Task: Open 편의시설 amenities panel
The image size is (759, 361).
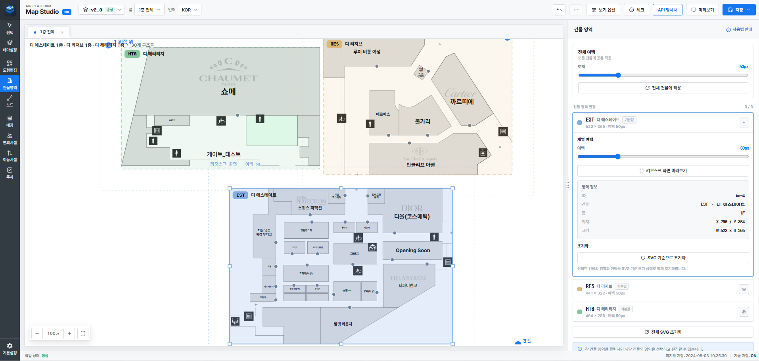Action: 10,139
